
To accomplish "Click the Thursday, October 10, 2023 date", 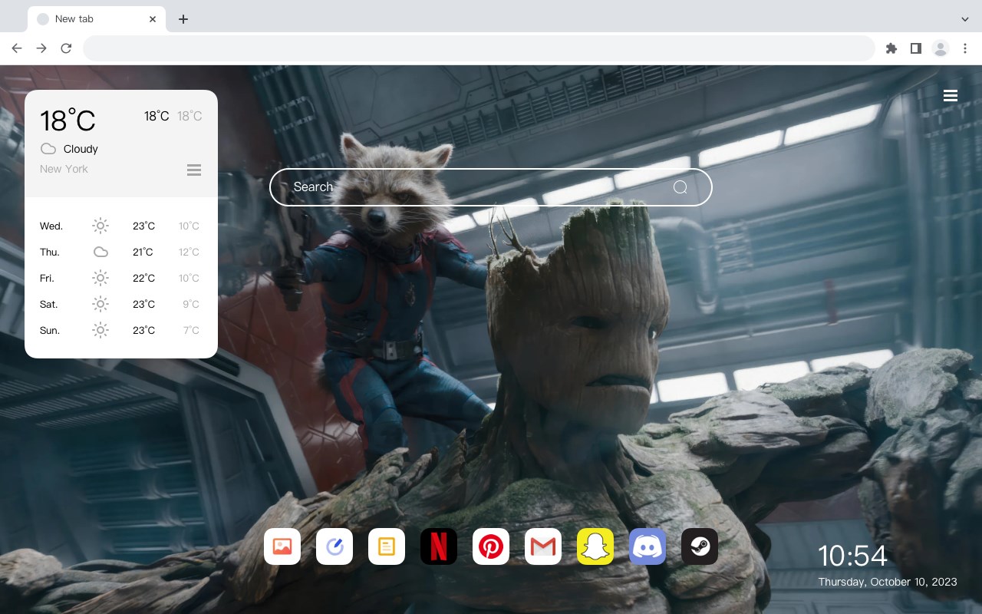I will click(888, 582).
